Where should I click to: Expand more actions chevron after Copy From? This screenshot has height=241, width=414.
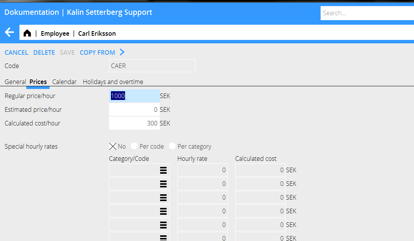[x=122, y=52]
